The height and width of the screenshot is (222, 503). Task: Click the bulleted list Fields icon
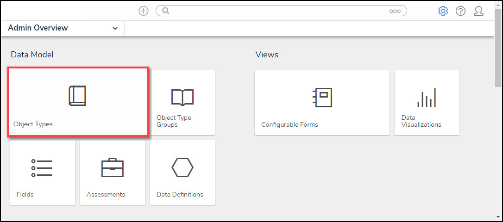pos(42,168)
